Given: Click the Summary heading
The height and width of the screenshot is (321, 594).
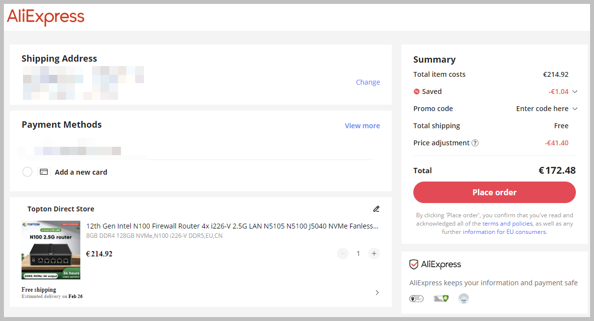Looking at the screenshot, I should (434, 60).
